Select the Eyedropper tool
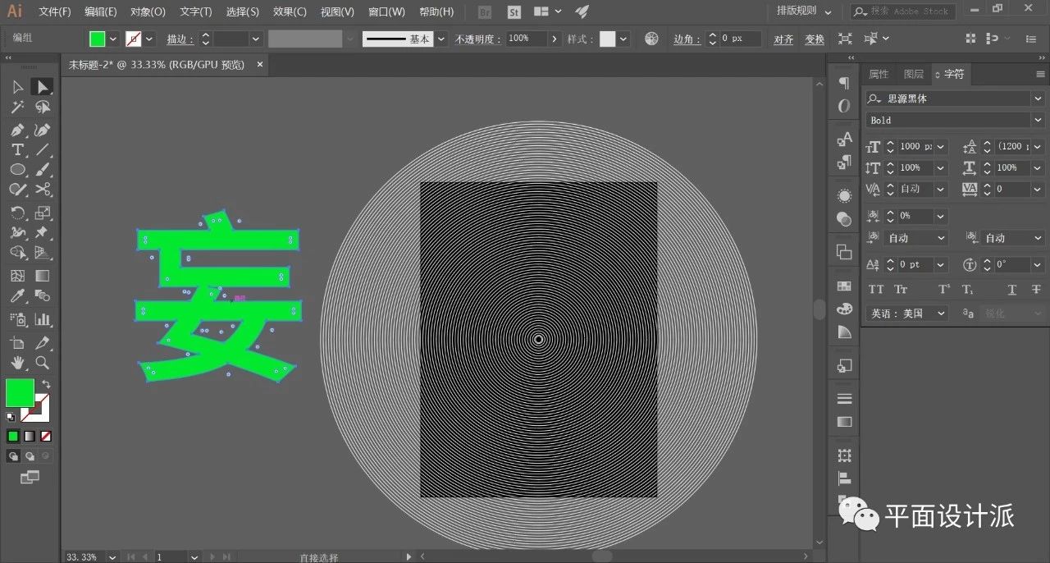 (17, 295)
